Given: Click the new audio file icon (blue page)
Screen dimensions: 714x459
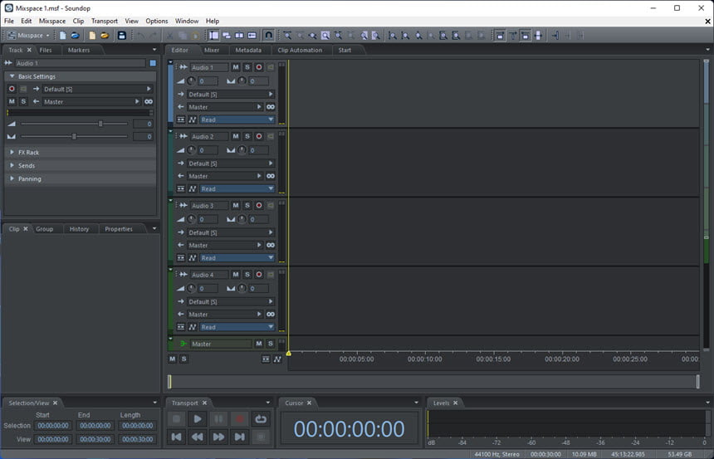Looking at the screenshot, I should coord(63,36).
